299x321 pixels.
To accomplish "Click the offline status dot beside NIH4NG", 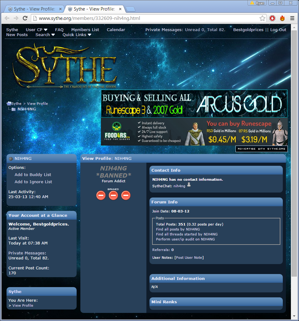I will (11, 159).
